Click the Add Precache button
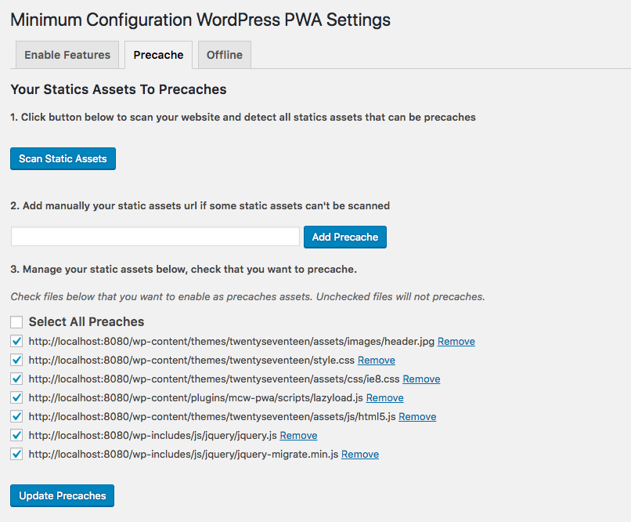This screenshot has width=631, height=522. pyautogui.click(x=344, y=237)
